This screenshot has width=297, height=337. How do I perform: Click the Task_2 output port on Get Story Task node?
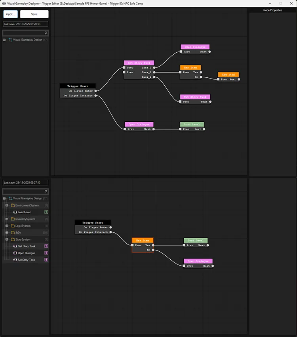(x=155, y=77)
